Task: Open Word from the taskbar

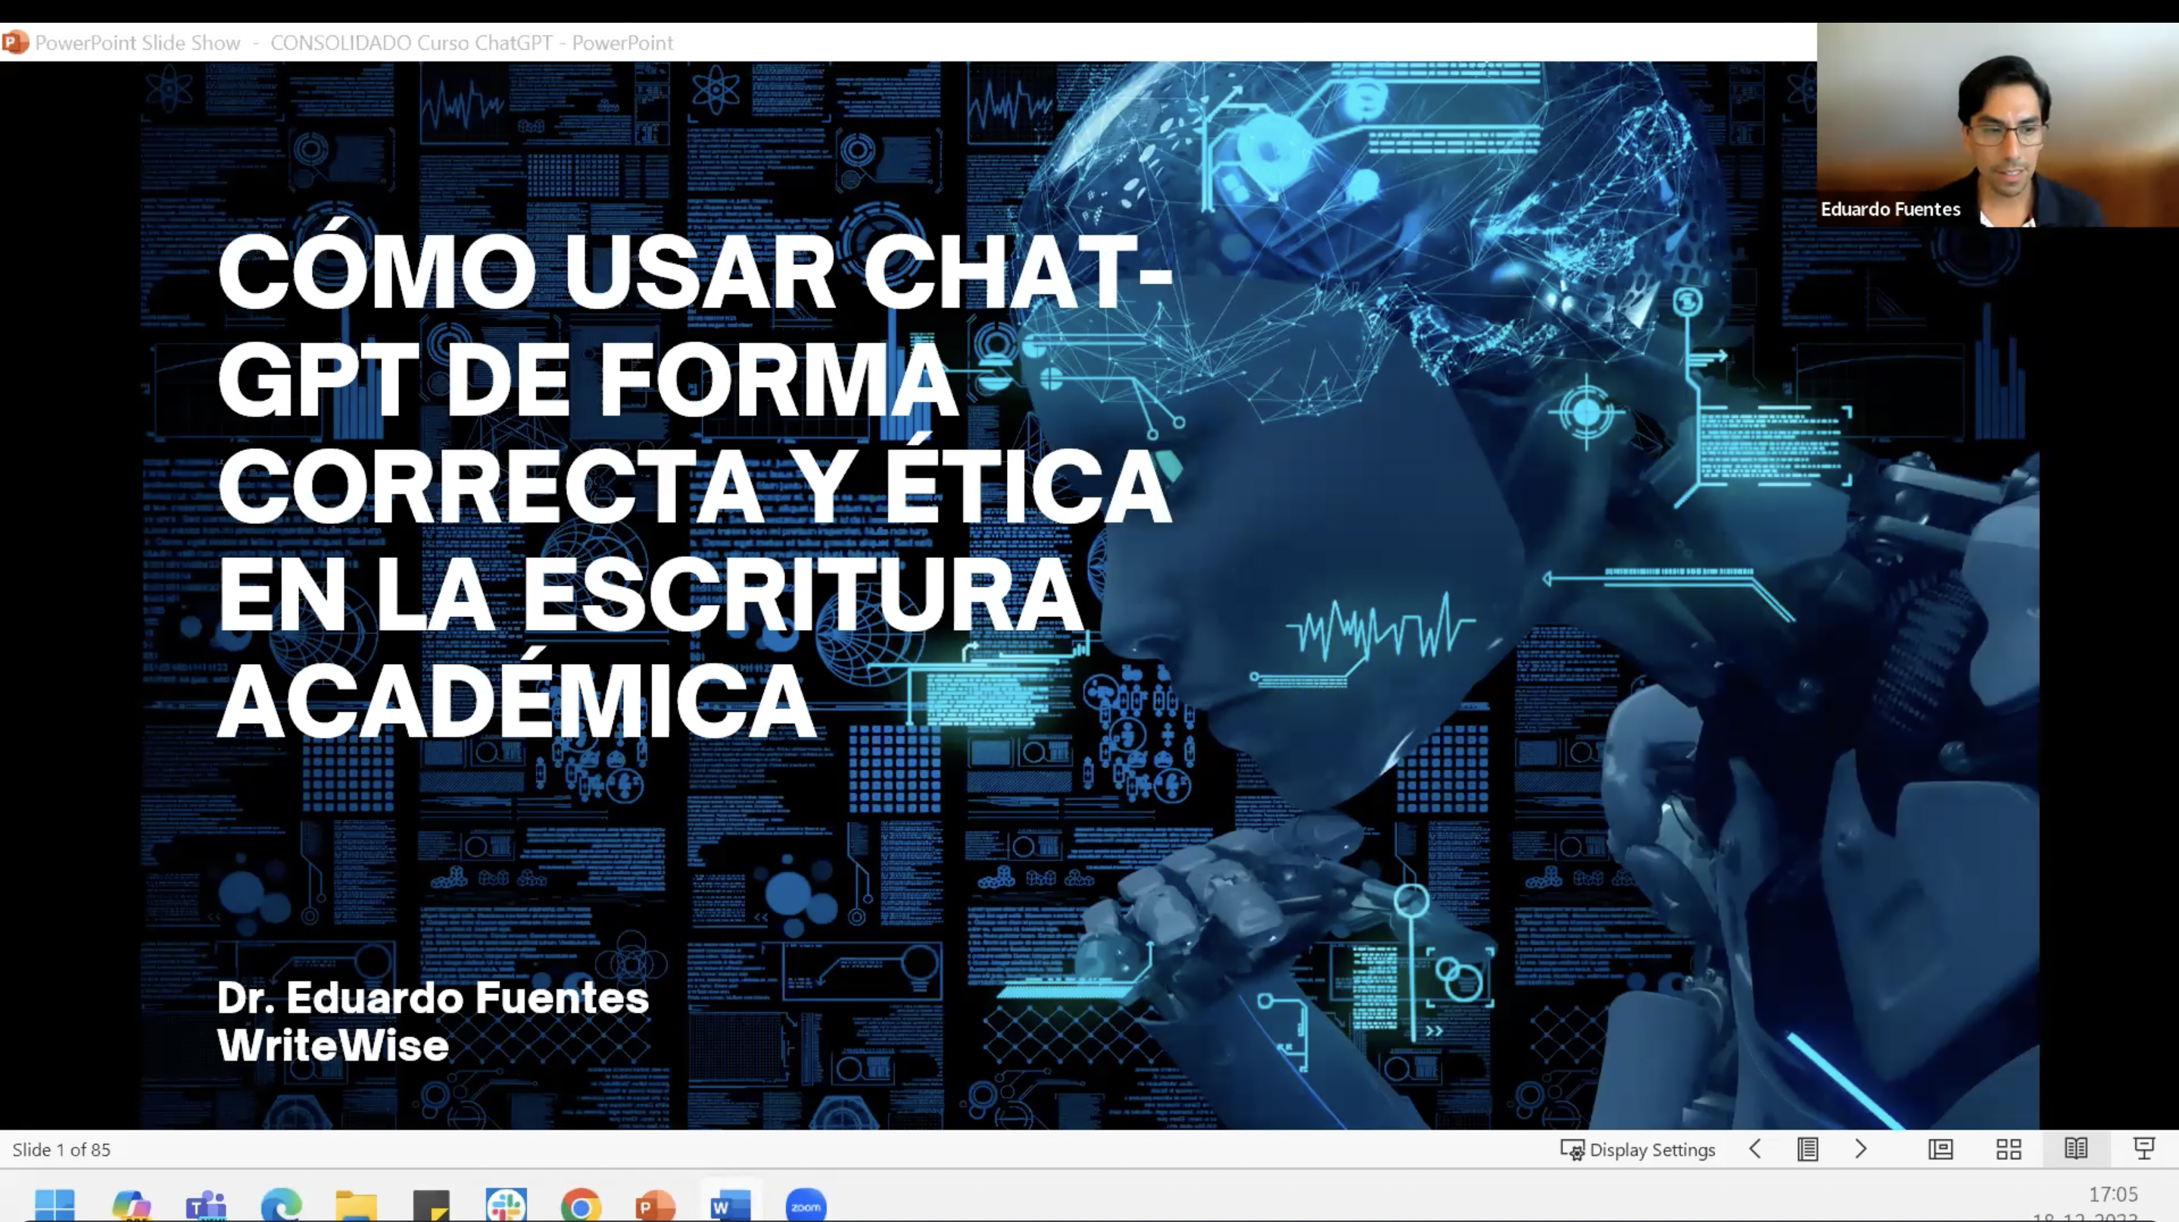Action: [730, 1205]
